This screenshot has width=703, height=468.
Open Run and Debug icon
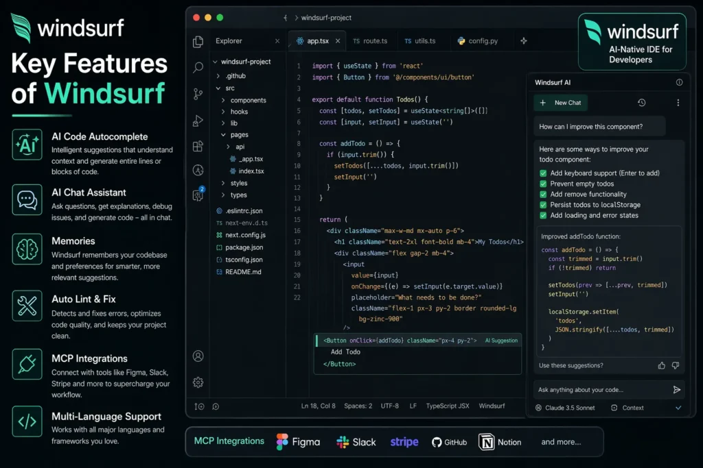click(198, 121)
